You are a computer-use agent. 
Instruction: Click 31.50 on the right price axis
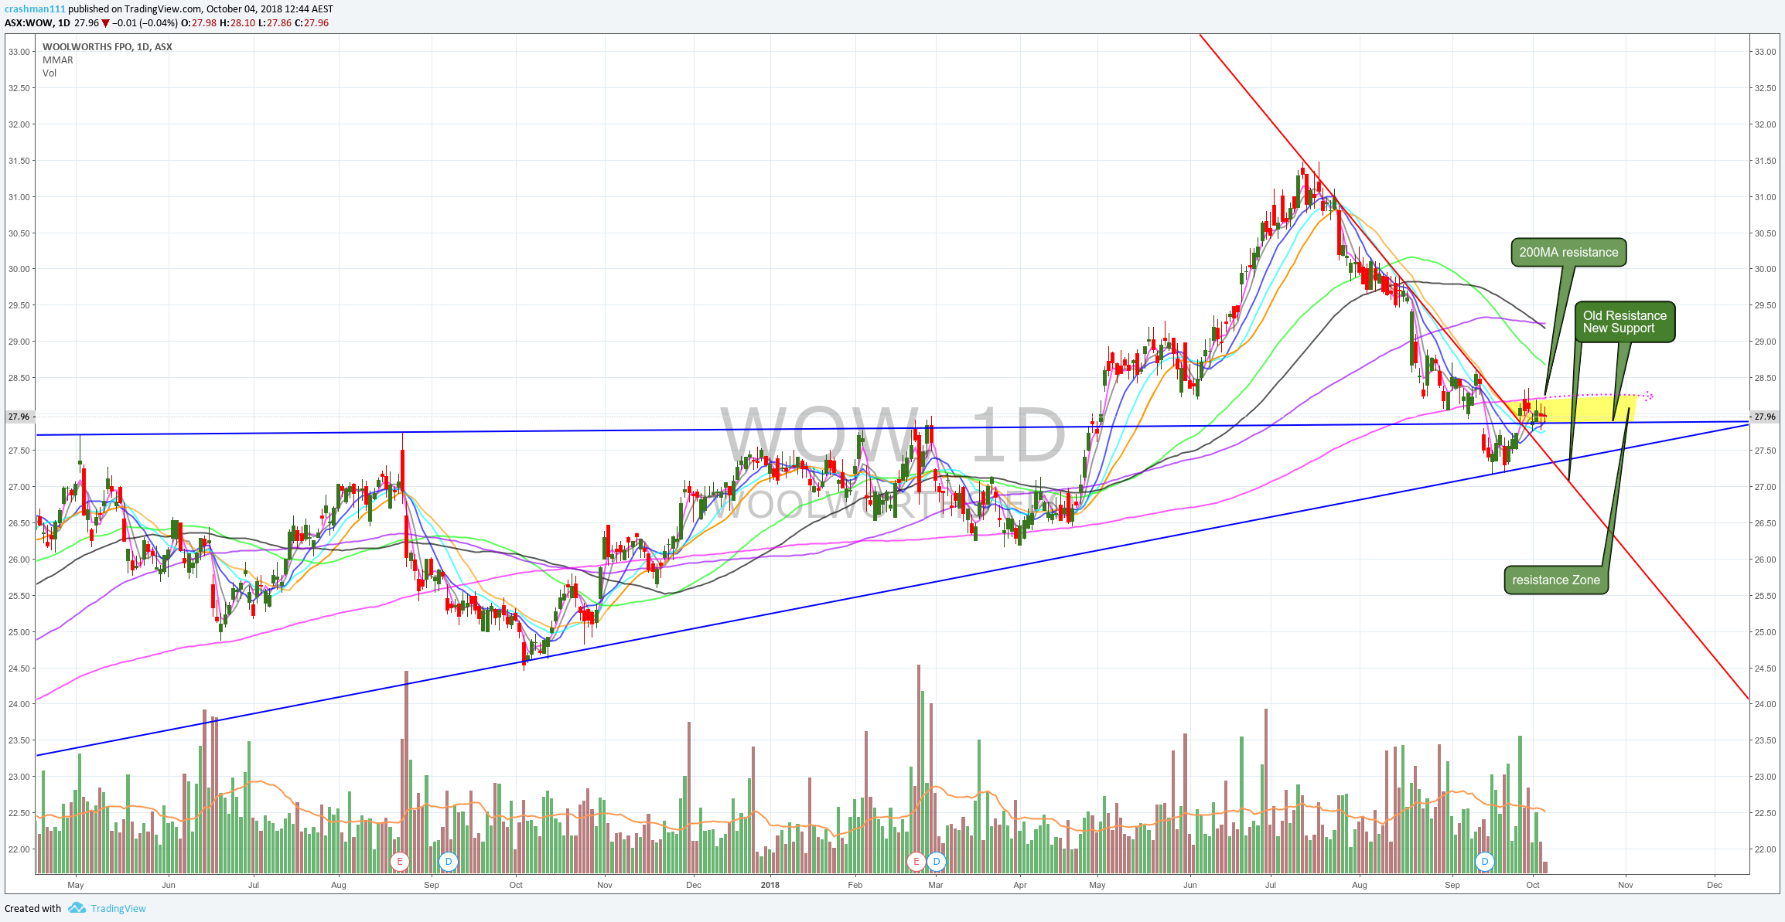pyautogui.click(x=1766, y=161)
